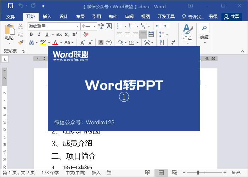Switch to the 引用 ribbon tab
The width and height of the screenshot is (248, 177).
click(x=97, y=16)
